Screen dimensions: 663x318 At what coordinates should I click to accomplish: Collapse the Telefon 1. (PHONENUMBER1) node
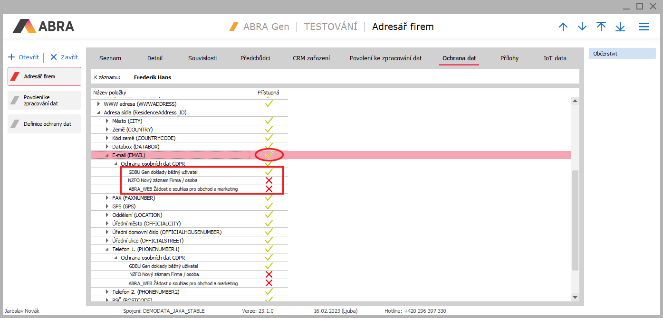pyautogui.click(x=107, y=249)
